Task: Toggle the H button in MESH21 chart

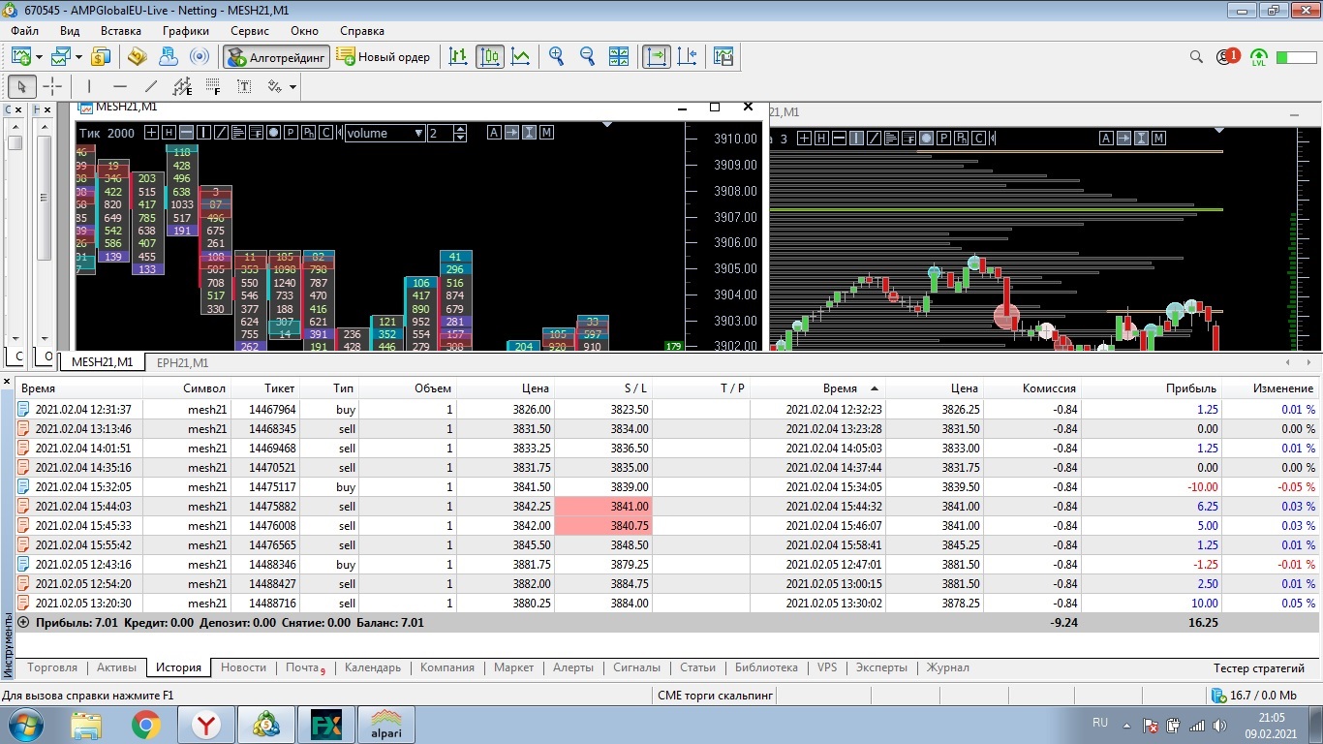Action: (x=169, y=133)
